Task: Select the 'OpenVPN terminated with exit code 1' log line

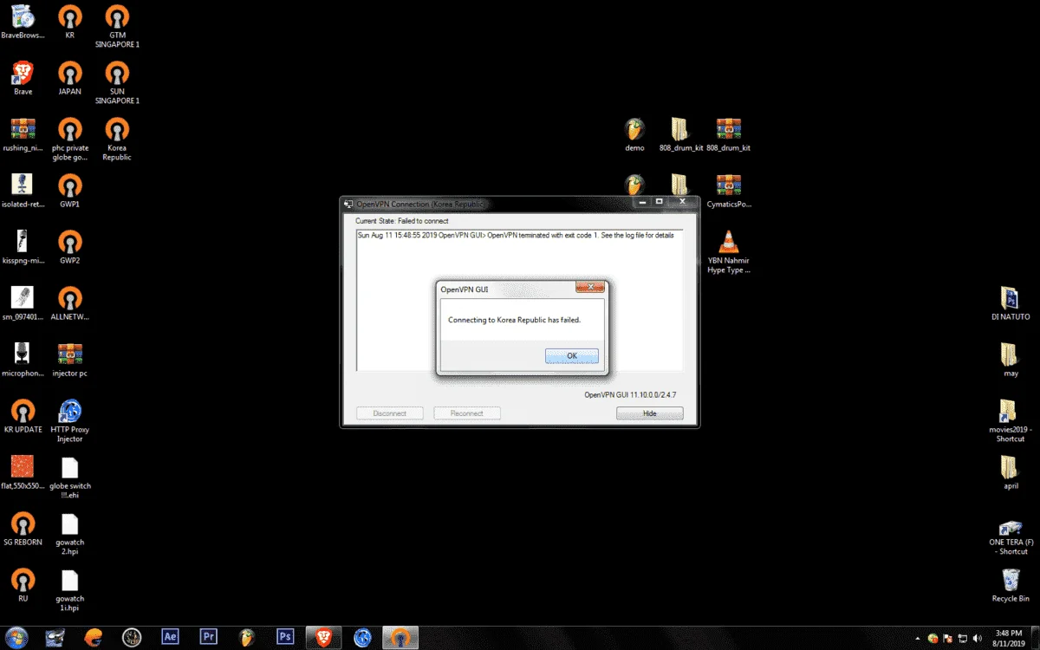Action: (x=515, y=235)
